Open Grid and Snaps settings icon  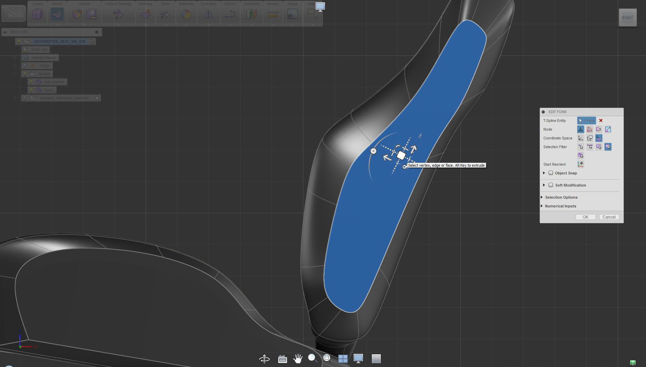click(376, 359)
